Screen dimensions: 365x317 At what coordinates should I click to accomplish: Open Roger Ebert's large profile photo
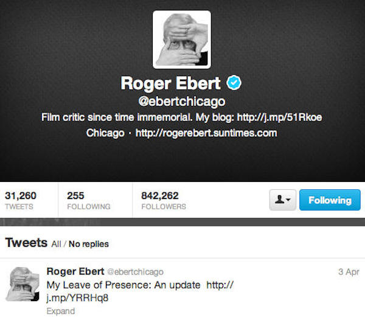click(182, 40)
